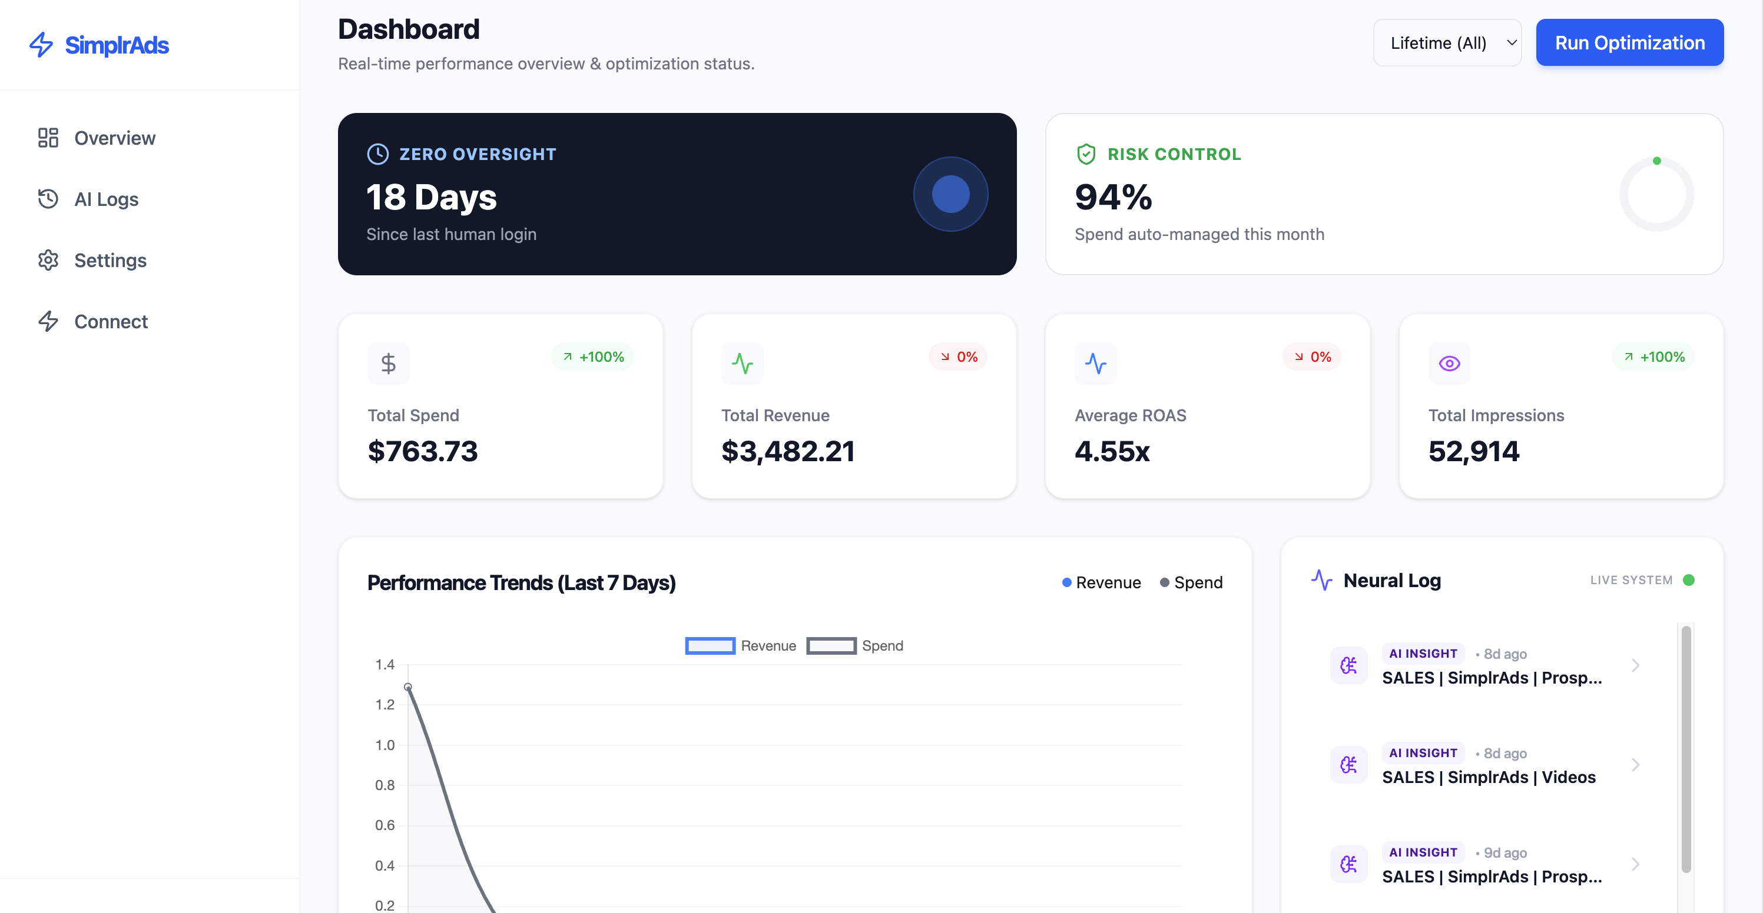Open the AI Logs menu item

click(x=106, y=199)
